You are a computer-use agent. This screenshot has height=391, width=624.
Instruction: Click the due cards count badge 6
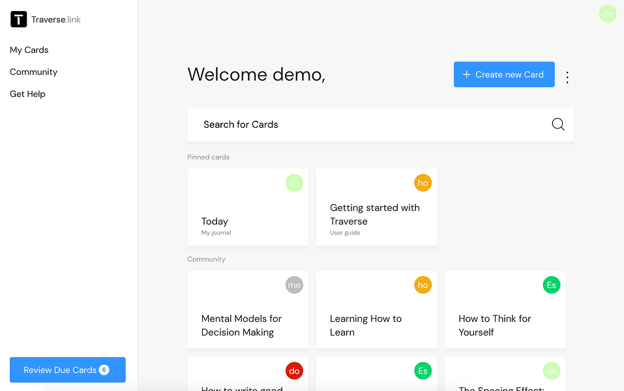click(104, 369)
